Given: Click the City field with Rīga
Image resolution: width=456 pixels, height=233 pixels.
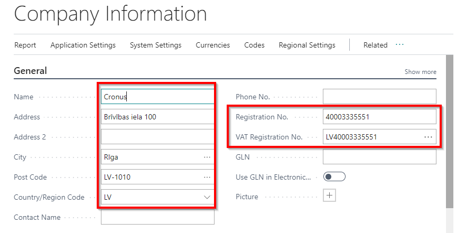Looking at the screenshot, I should tap(157, 157).
